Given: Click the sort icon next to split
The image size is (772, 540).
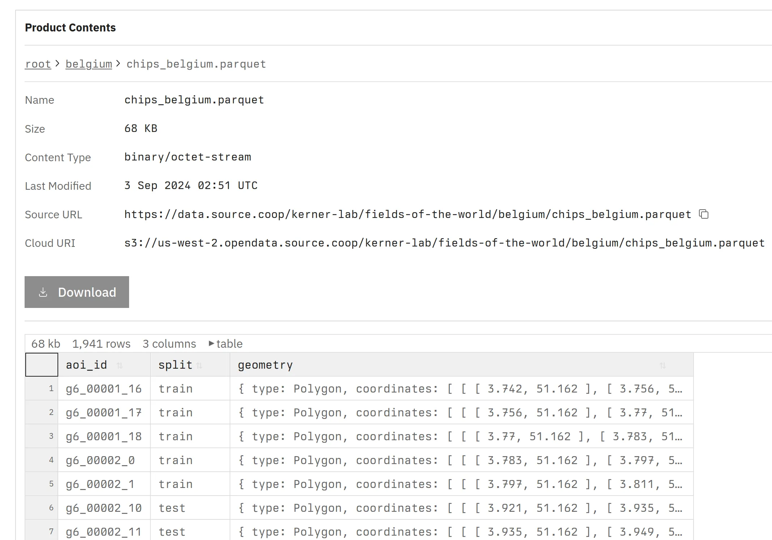Looking at the screenshot, I should click(x=200, y=365).
